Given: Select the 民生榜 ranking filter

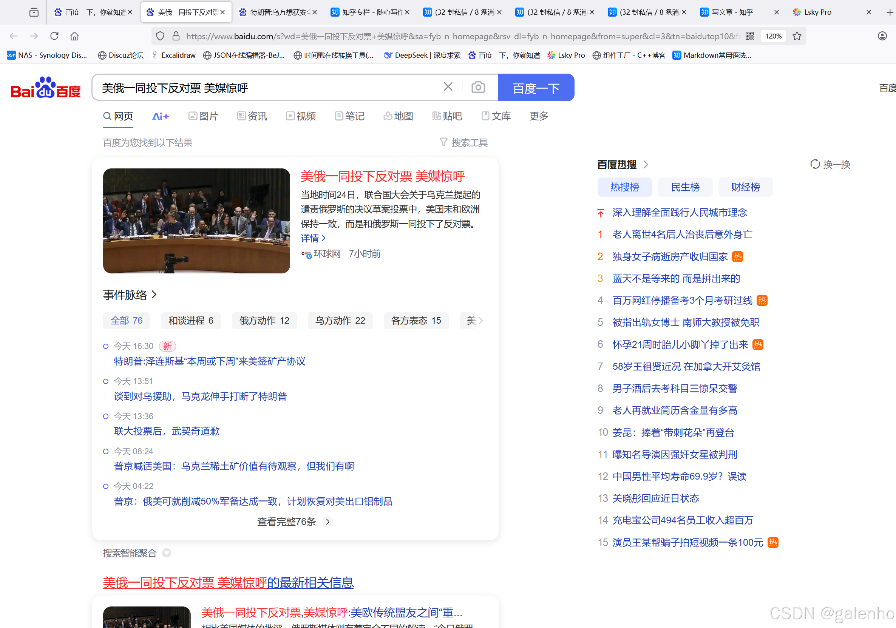Looking at the screenshot, I should (x=685, y=187).
